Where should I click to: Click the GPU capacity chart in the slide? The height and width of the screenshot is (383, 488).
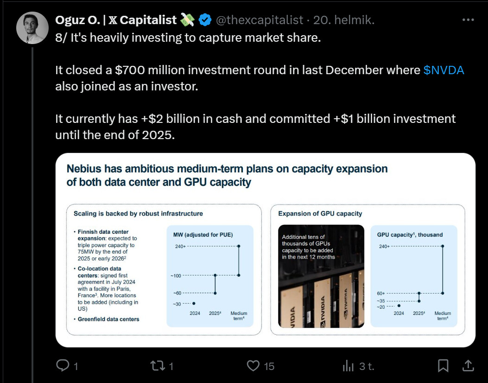click(414, 276)
